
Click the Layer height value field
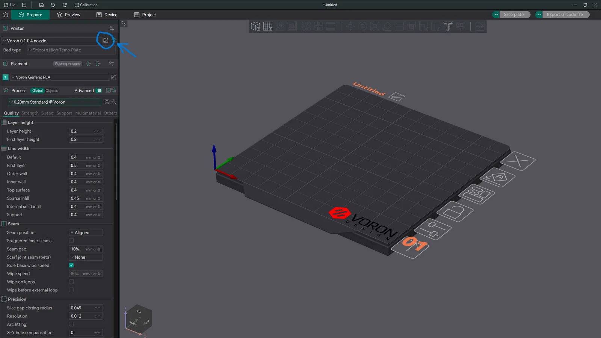coord(86,131)
